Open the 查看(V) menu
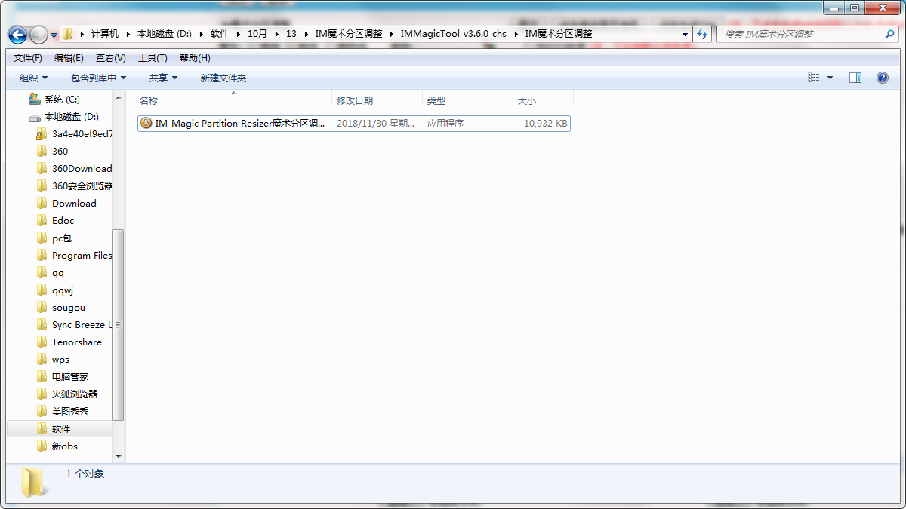Screen dimensions: 906x509 coord(111,58)
